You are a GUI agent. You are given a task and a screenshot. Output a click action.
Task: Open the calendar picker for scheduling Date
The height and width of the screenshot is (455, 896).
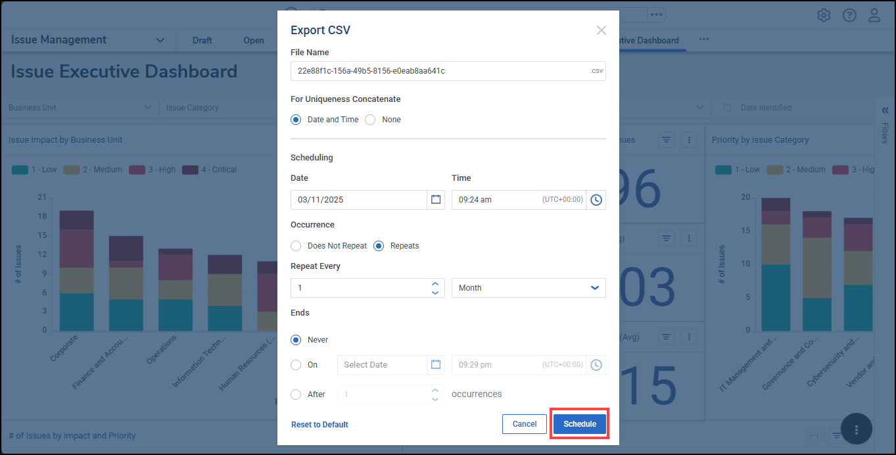point(435,200)
